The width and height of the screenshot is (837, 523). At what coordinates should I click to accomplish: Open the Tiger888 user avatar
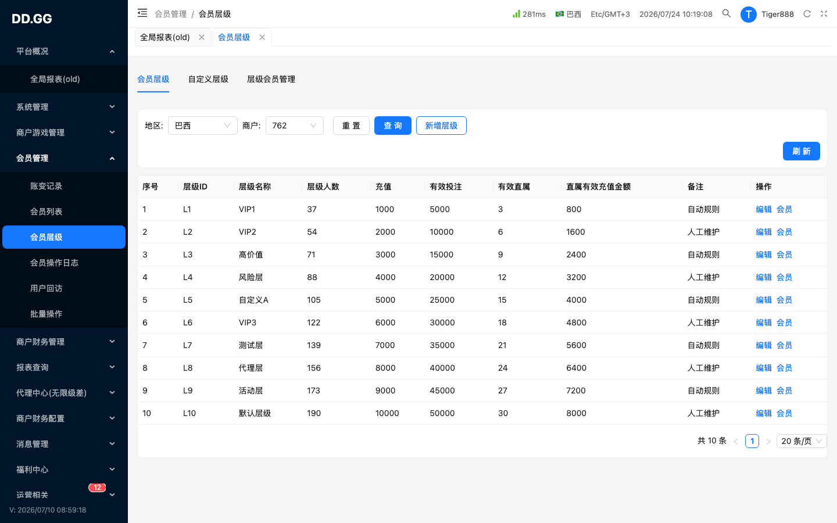click(x=748, y=14)
